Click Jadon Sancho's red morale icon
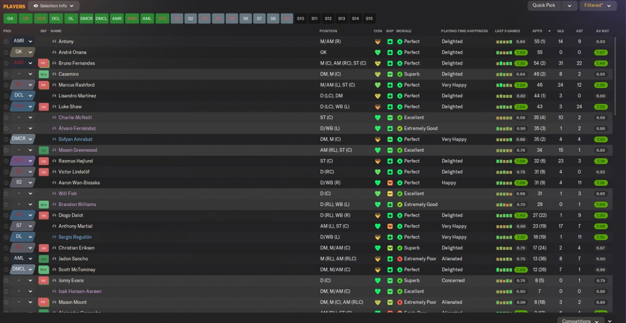This screenshot has width=626, height=323. point(400,259)
